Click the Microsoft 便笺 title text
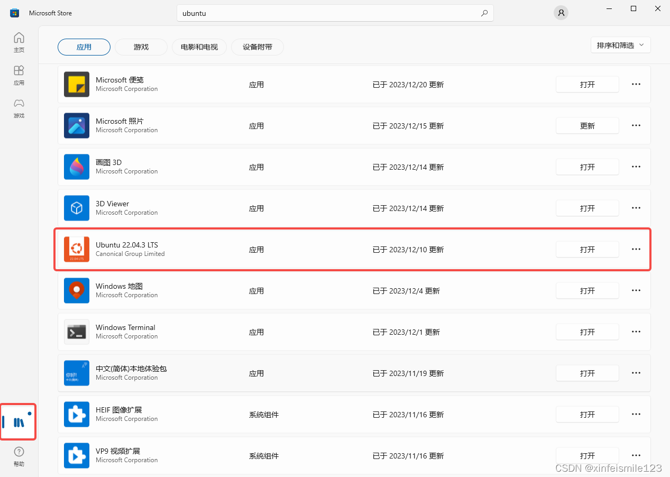670x477 pixels. click(120, 80)
